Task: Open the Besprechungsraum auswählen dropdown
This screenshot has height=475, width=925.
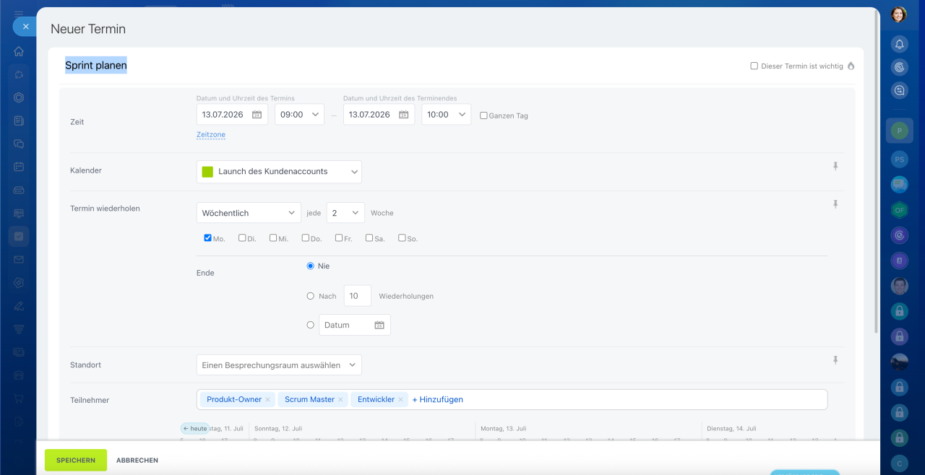Action: click(x=279, y=365)
